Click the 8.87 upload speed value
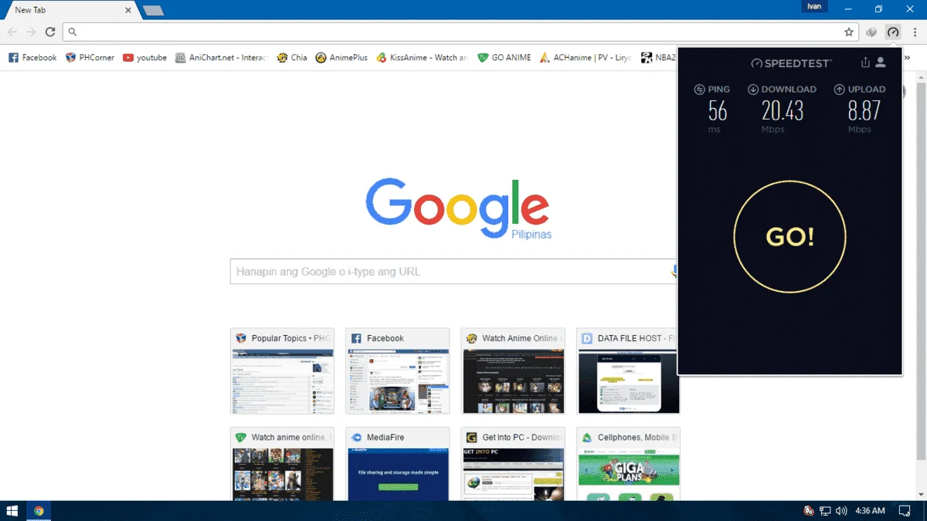 864,111
